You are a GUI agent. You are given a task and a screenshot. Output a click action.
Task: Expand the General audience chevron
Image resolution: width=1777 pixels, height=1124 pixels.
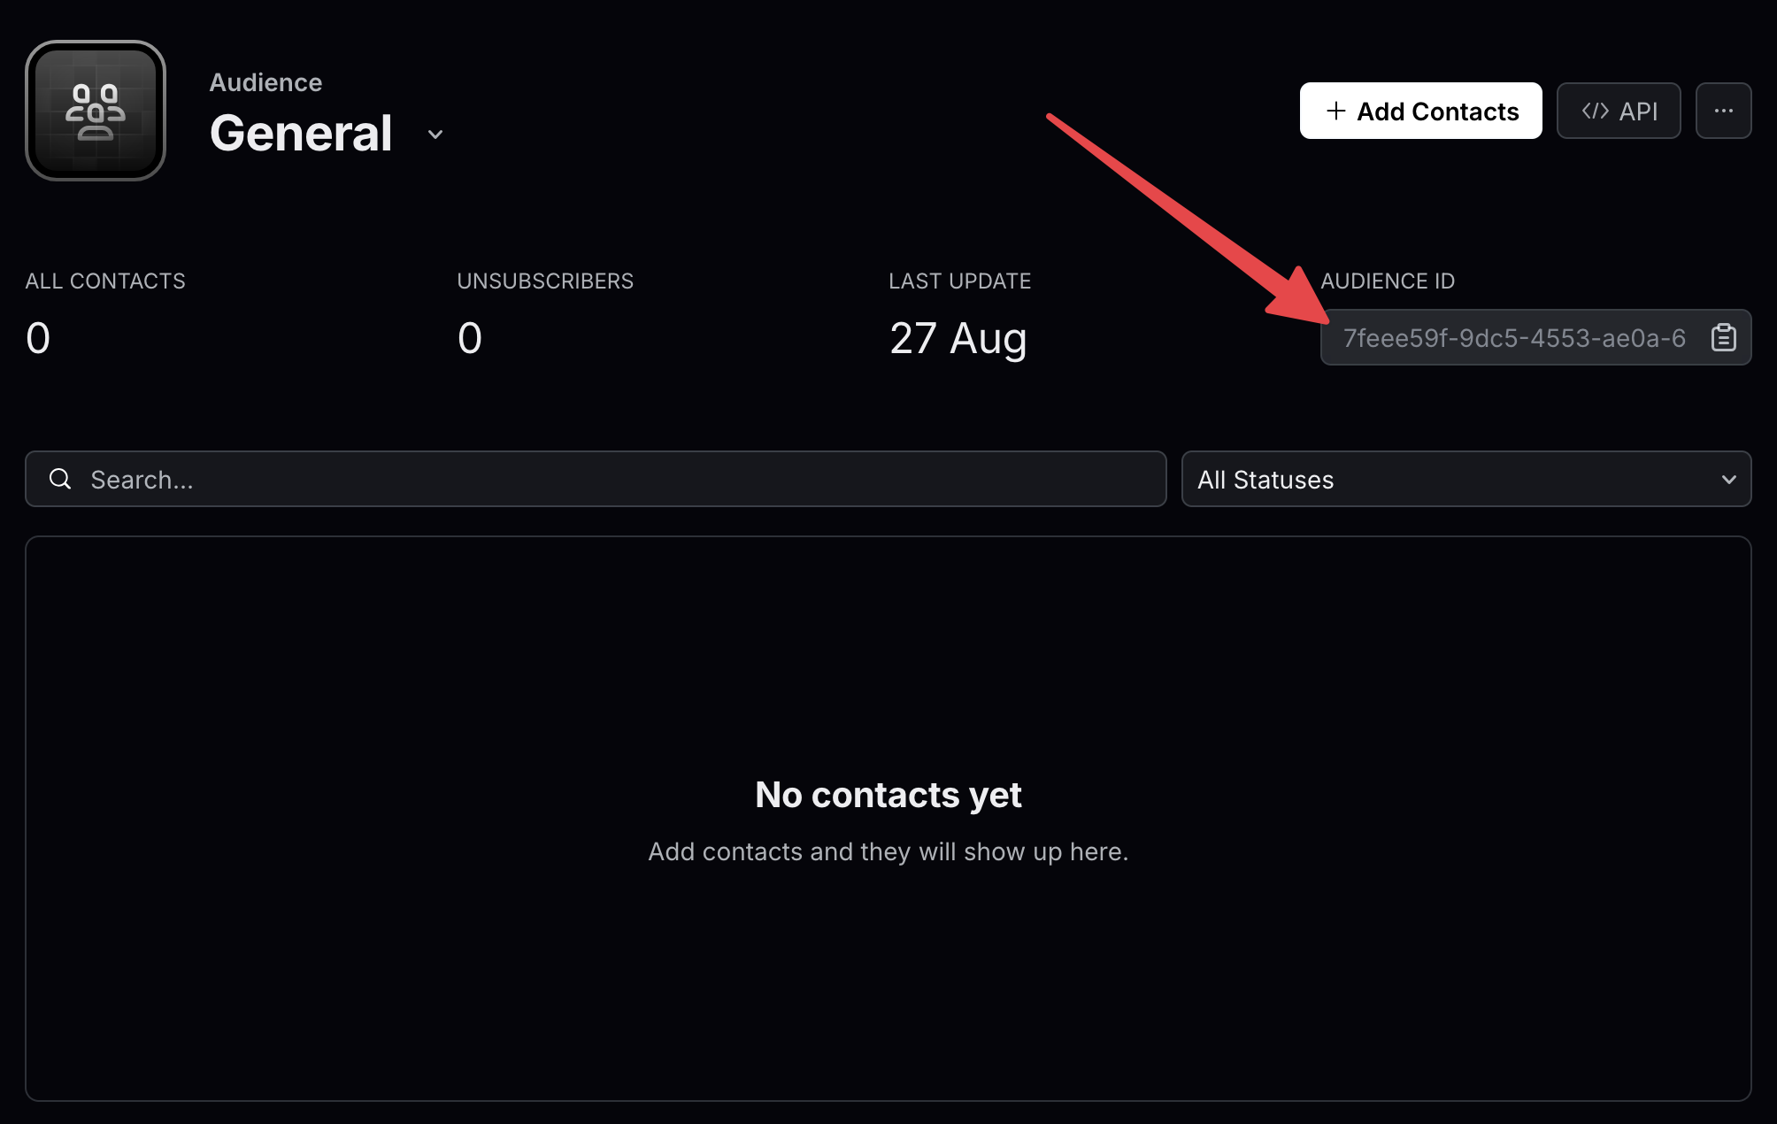pyautogui.click(x=435, y=135)
